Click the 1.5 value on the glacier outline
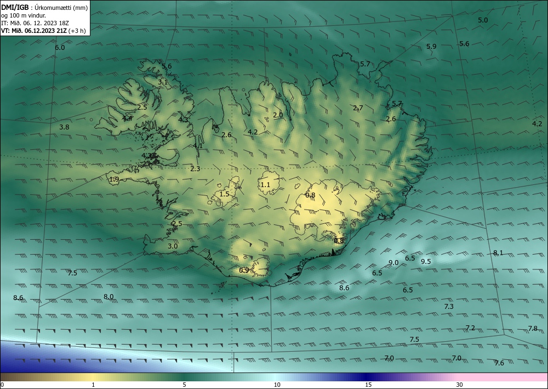The image size is (548, 389). point(224,194)
